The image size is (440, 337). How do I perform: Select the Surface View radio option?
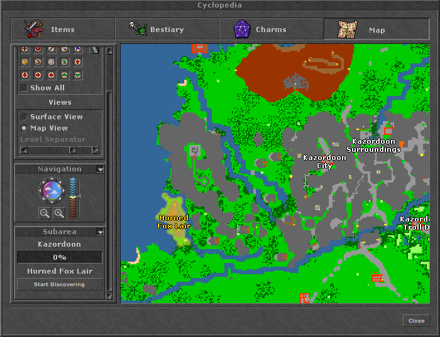pos(24,117)
